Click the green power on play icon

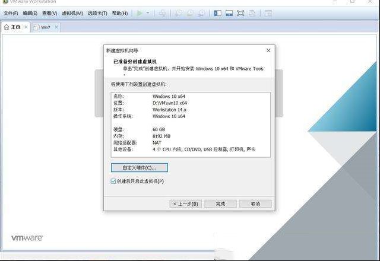[139, 13]
